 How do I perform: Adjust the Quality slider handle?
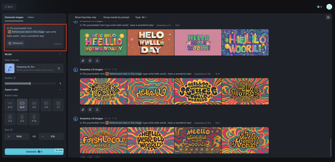tap(30, 83)
